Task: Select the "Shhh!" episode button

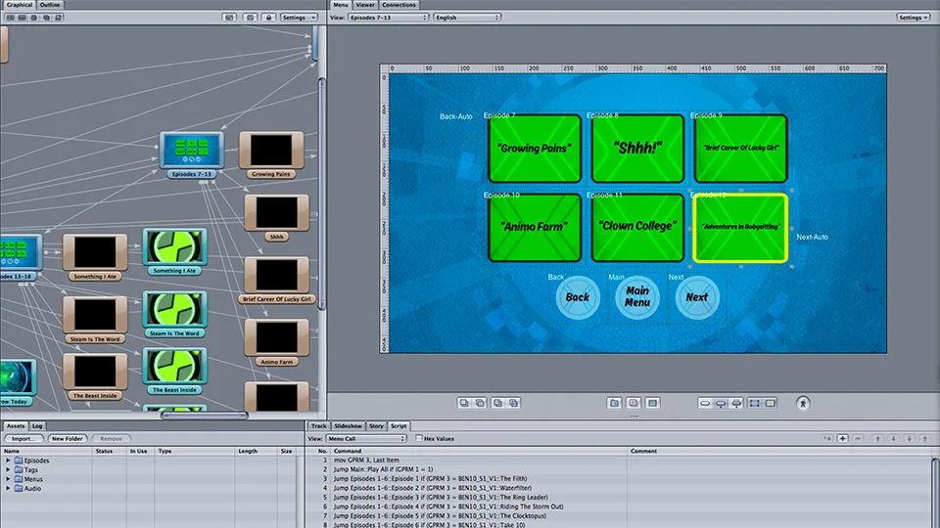Action: tap(637, 149)
